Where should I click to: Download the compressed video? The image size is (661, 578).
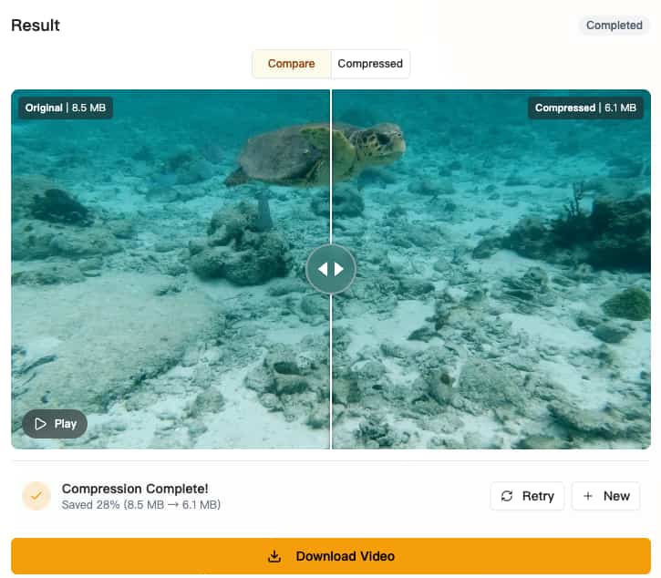coord(331,556)
